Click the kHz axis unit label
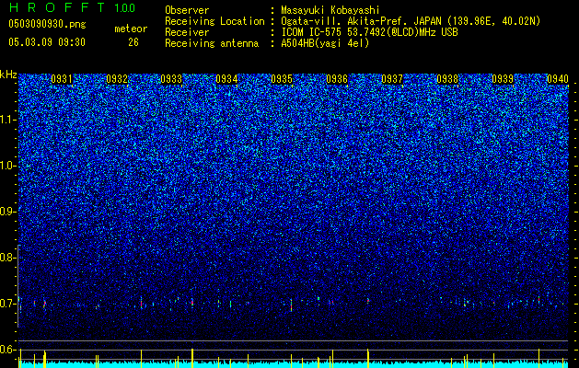Screen dimensions: 579x368 8,75
